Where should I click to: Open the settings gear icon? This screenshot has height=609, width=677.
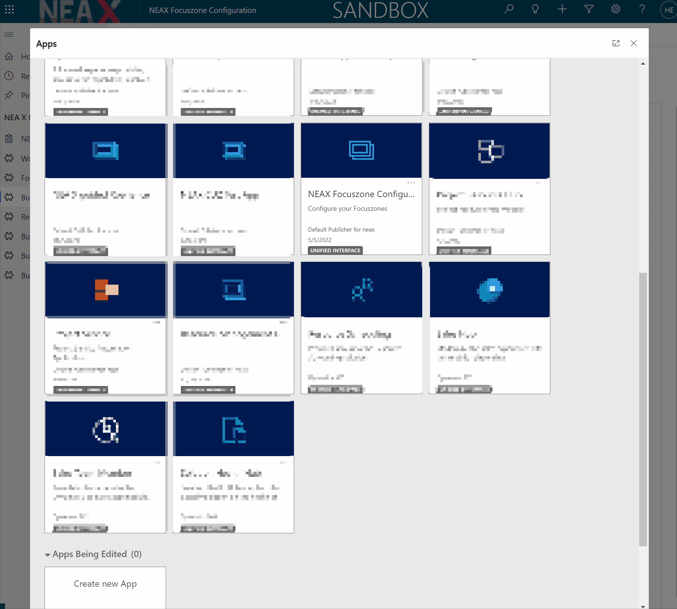[x=615, y=9]
